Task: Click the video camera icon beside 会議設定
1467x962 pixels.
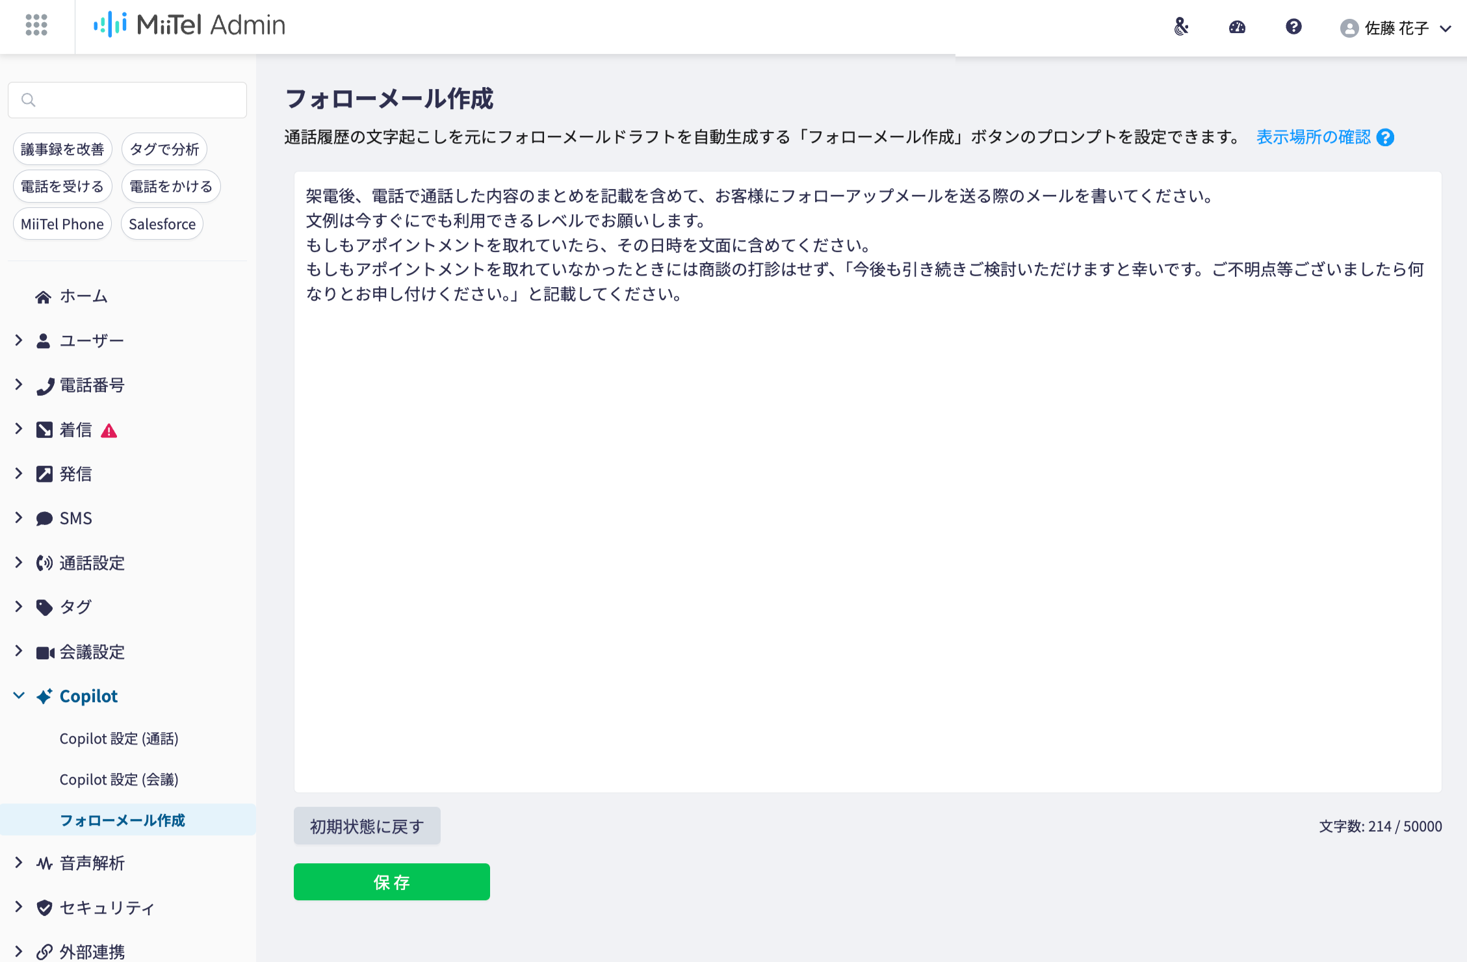Action: [45, 653]
